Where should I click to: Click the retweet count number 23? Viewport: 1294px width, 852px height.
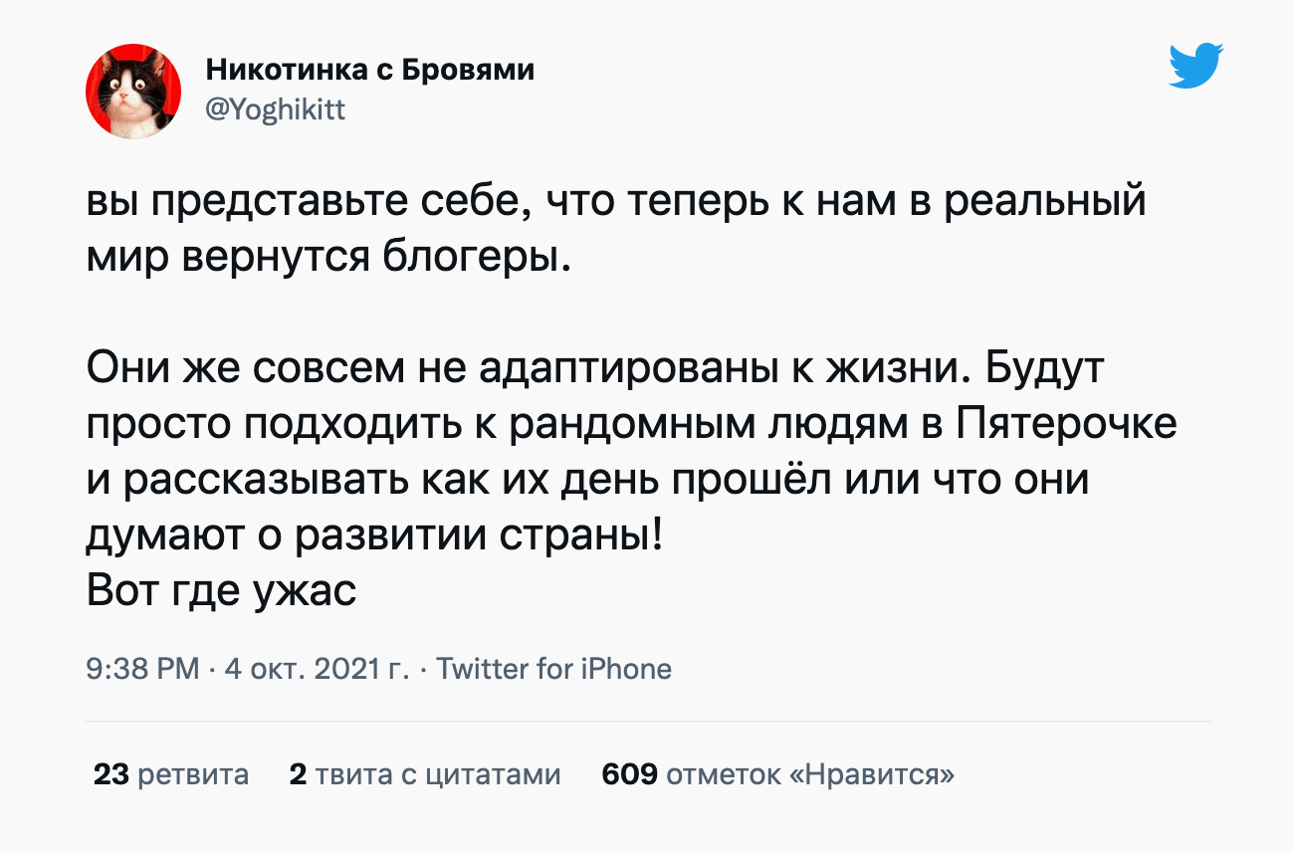point(111,774)
